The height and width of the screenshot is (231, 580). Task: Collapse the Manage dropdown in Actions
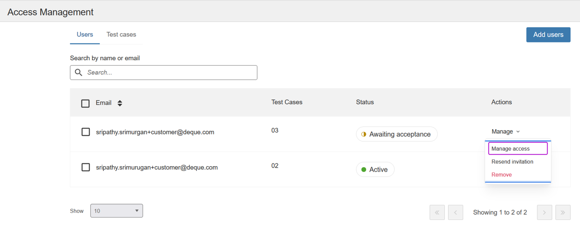506,132
